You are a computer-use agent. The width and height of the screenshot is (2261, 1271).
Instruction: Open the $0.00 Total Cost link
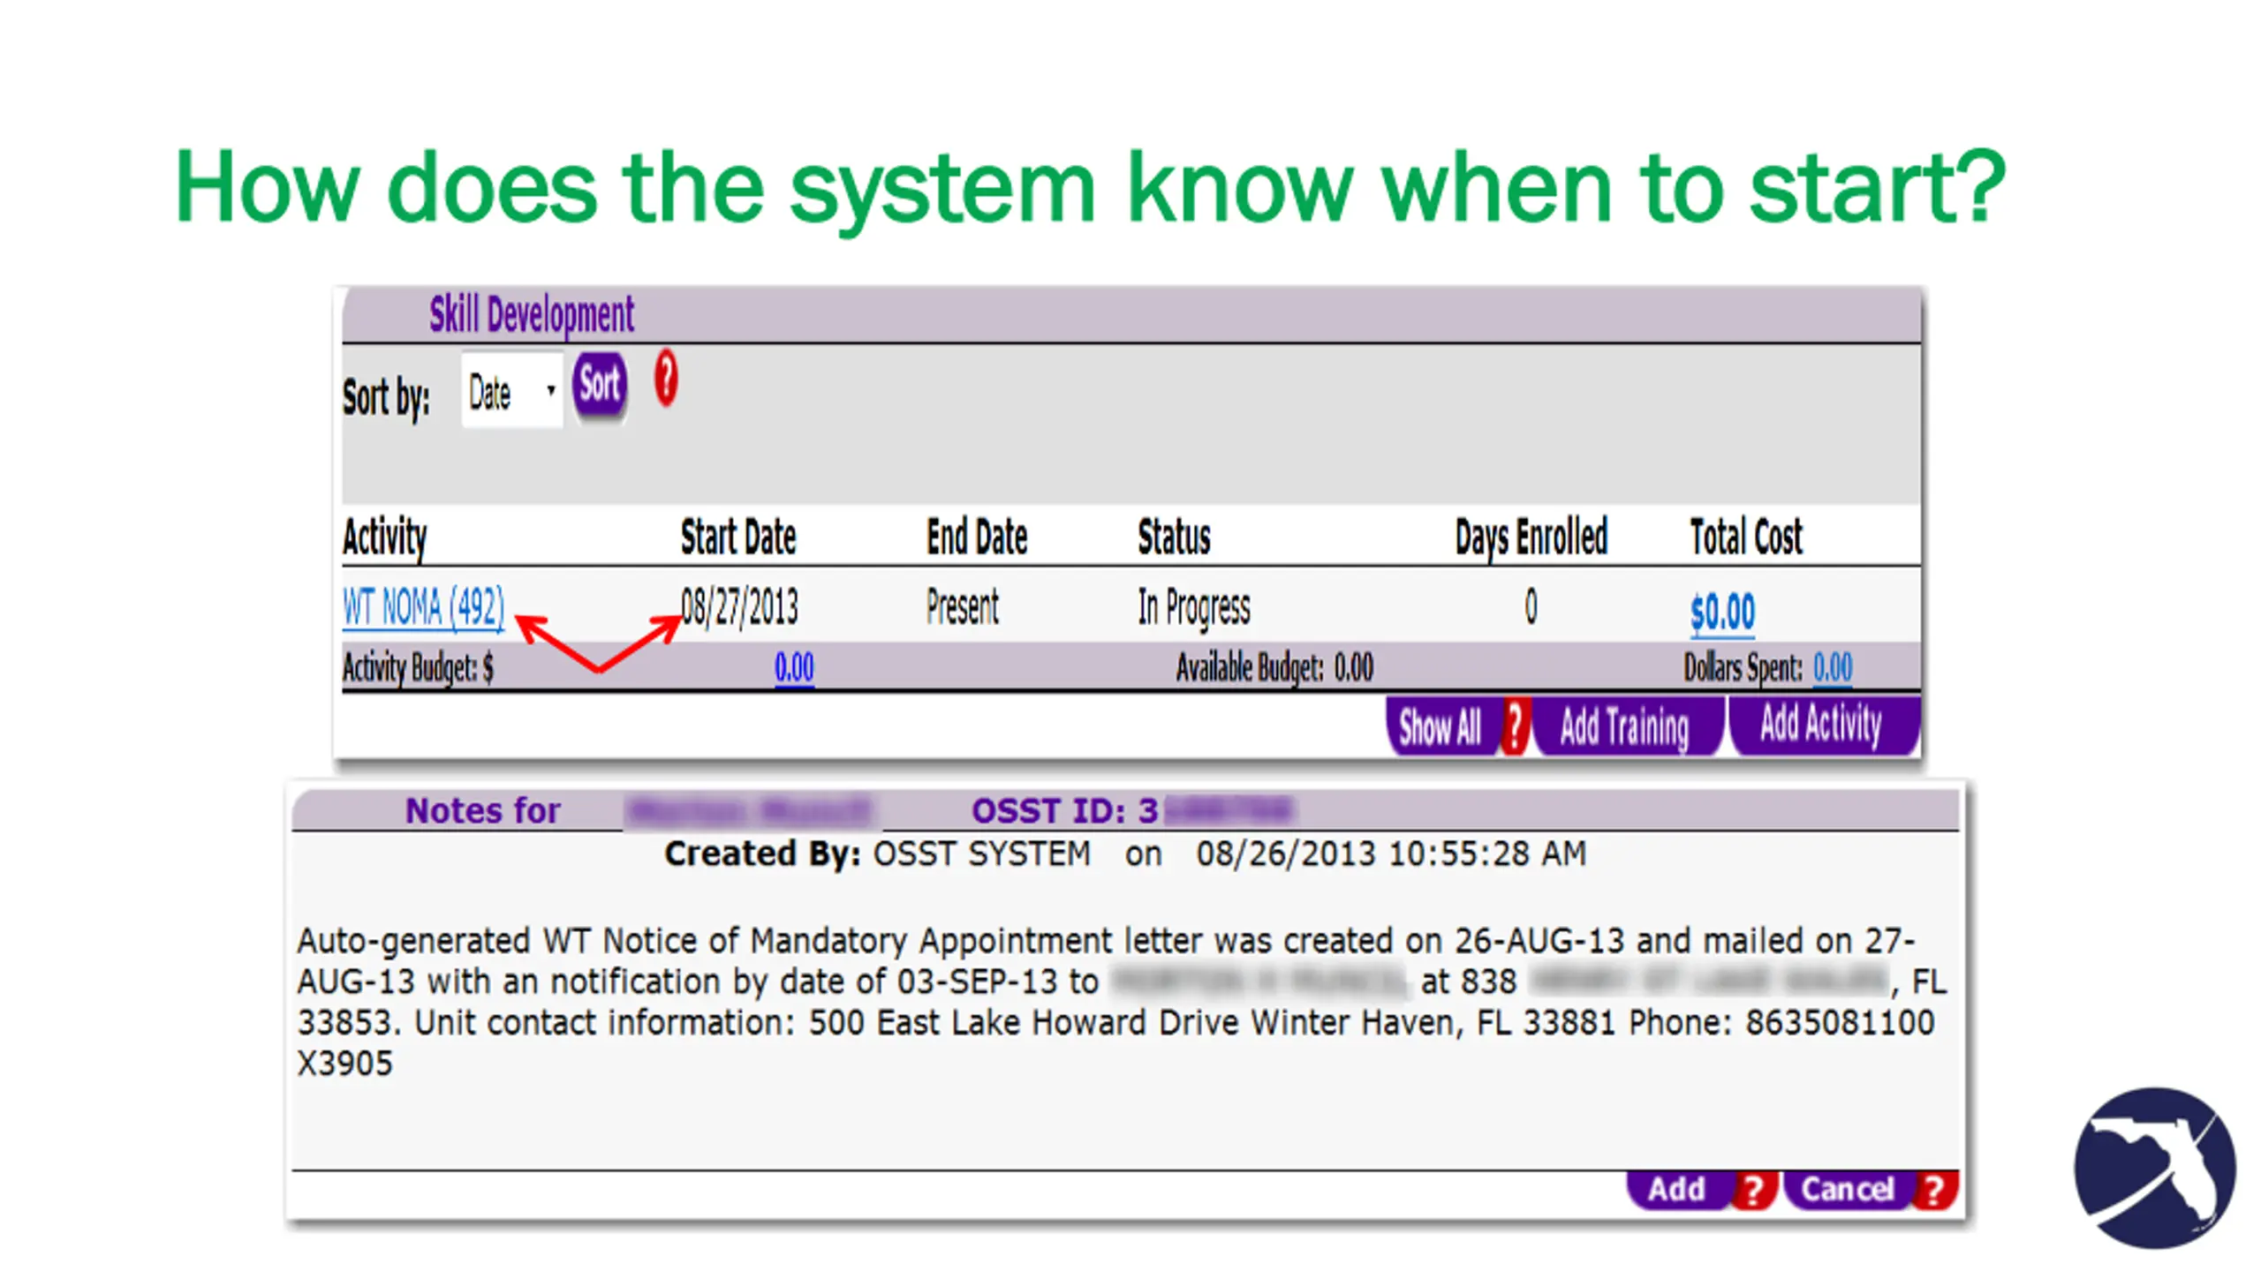pos(1722,612)
